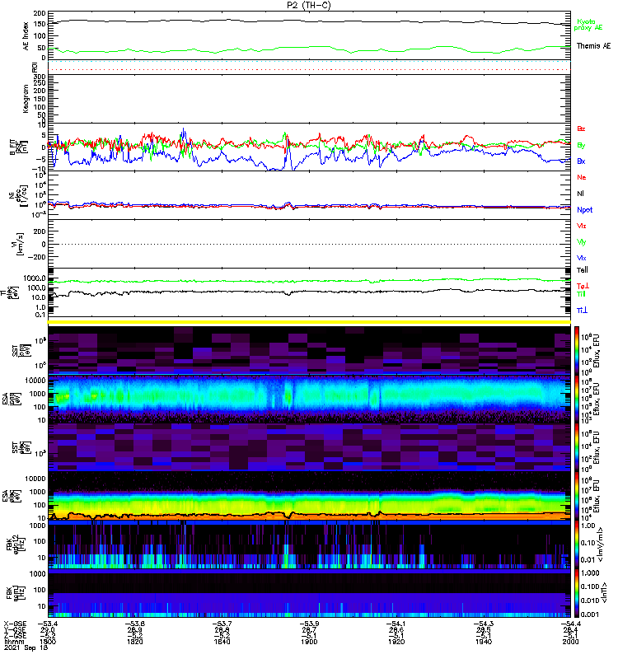The width and height of the screenshot is (618, 659).
Task: Click the -200 tick on Vi axis
Action: (37, 257)
